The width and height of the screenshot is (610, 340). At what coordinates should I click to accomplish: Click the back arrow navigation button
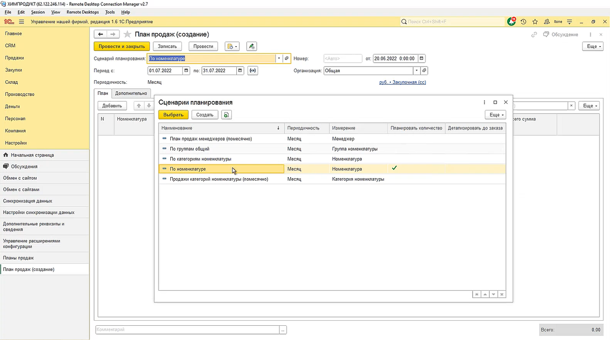[101, 34]
